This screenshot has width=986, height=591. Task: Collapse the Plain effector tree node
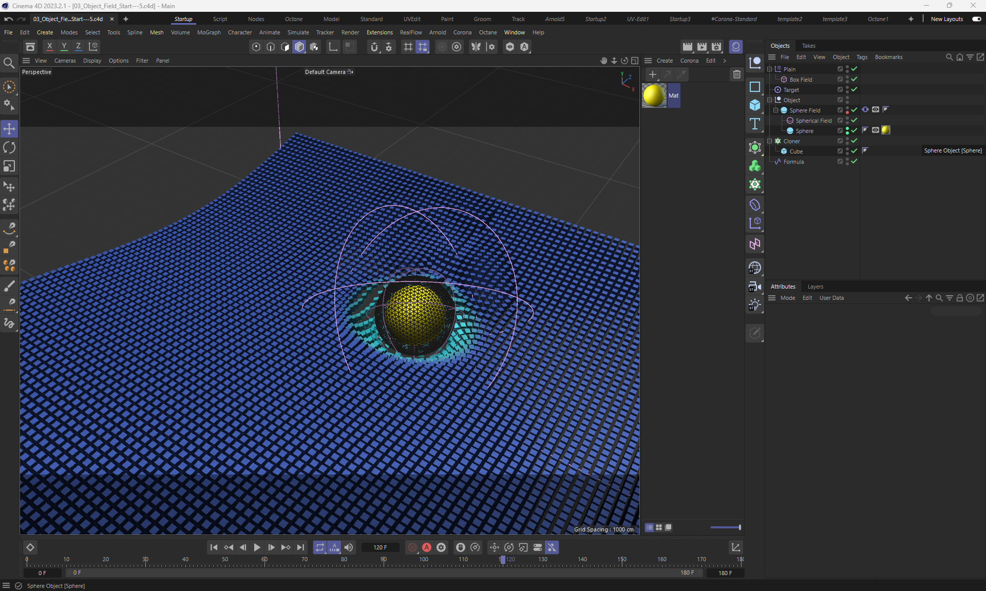[770, 69]
